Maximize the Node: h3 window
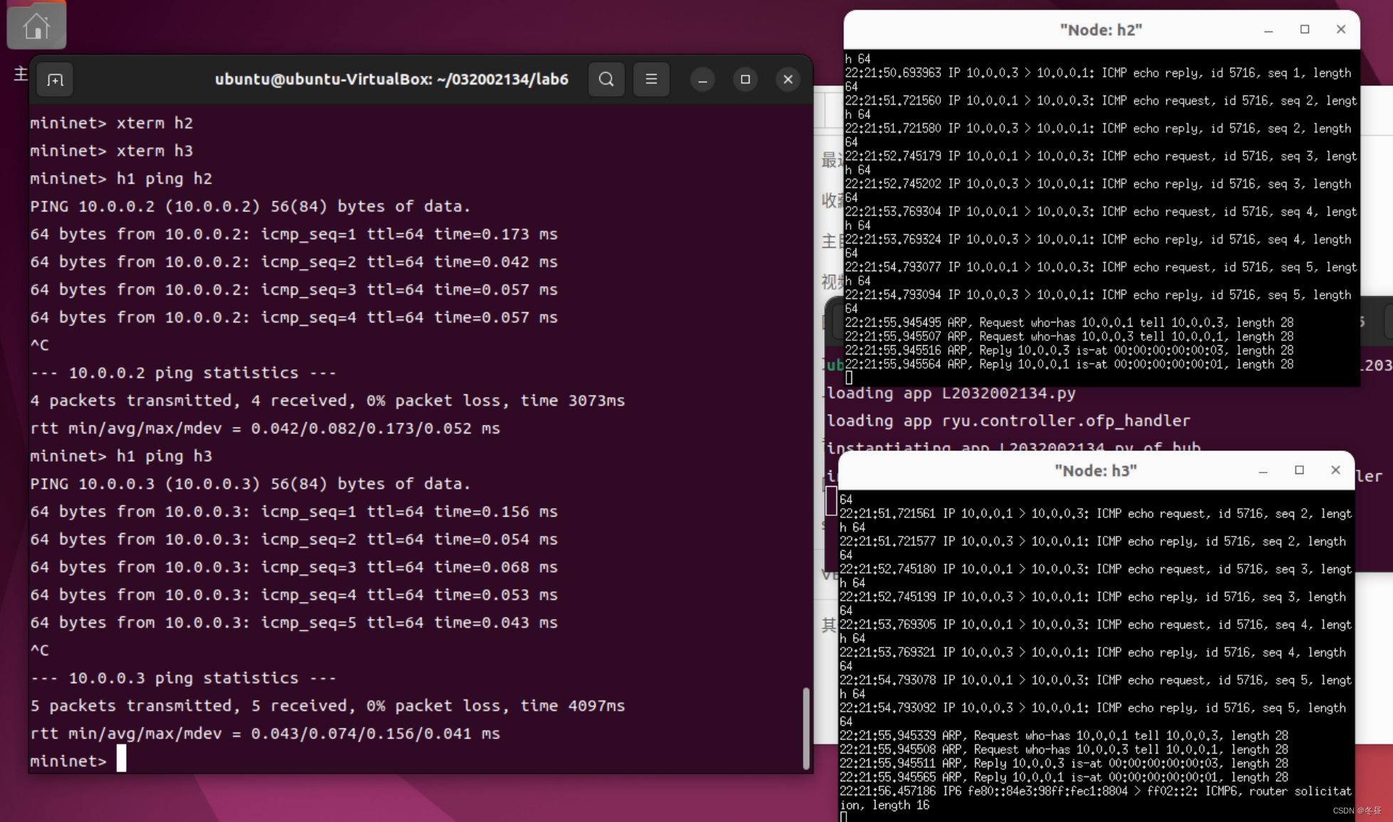Image resolution: width=1393 pixels, height=822 pixels. click(1299, 470)
